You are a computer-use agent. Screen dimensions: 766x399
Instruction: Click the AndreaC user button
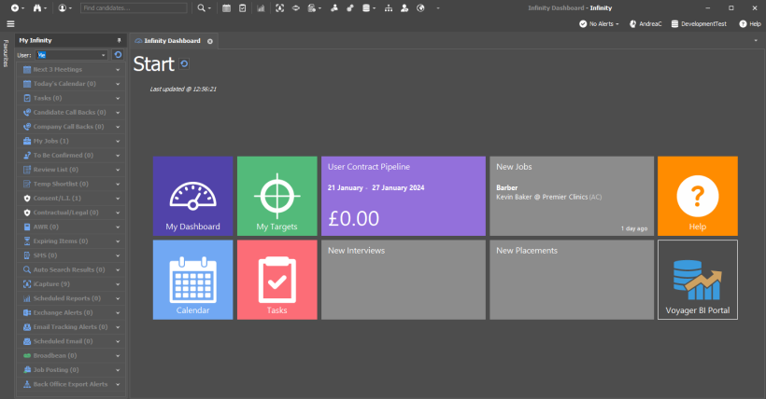pyautogui.click(x=645, y=23)
